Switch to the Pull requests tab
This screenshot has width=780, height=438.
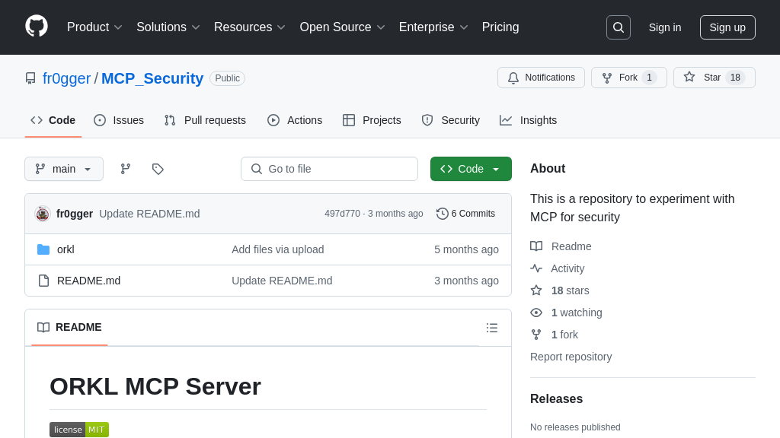(205, 120)
